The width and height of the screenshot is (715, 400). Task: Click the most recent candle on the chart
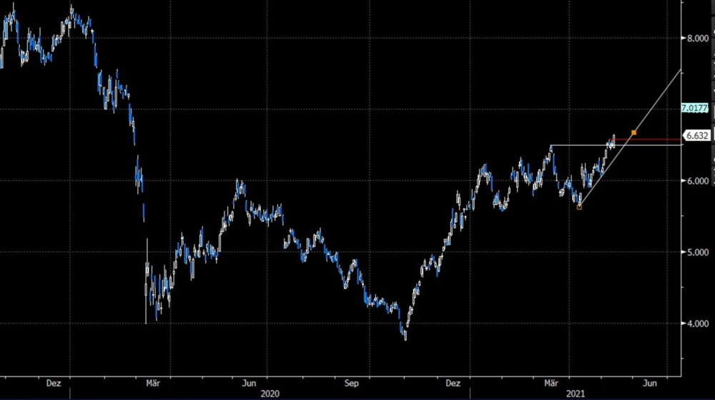tap(613, 140)
